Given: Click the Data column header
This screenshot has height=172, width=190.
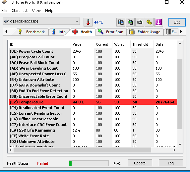Looking at the screenshot, I should 165,44.
